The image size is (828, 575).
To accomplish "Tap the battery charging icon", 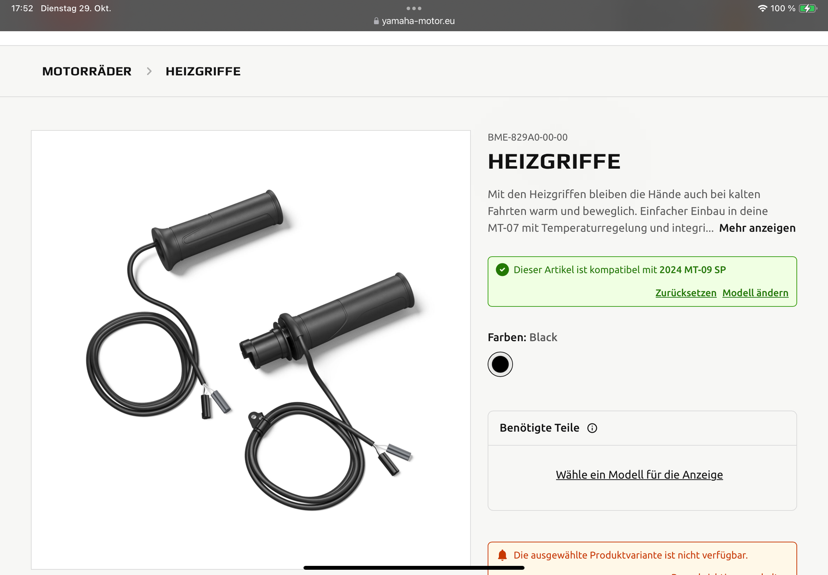I will point(808,8).
